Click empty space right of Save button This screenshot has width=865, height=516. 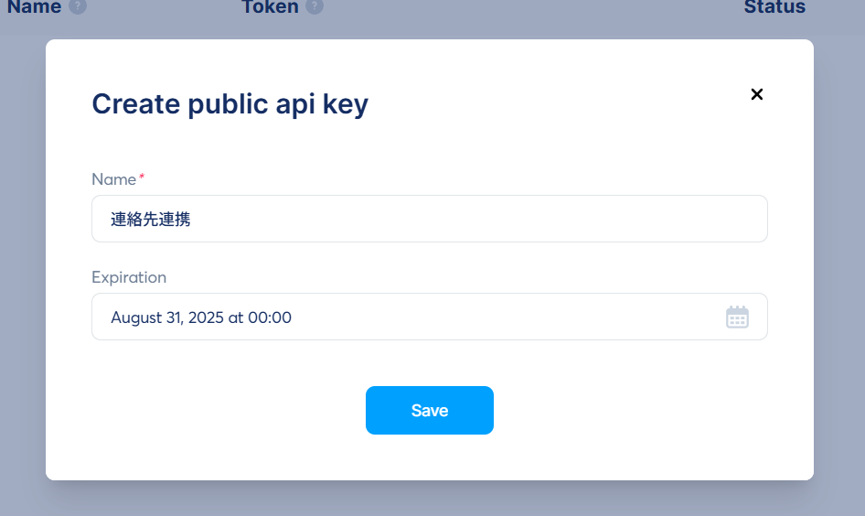[x=640, y=410]
